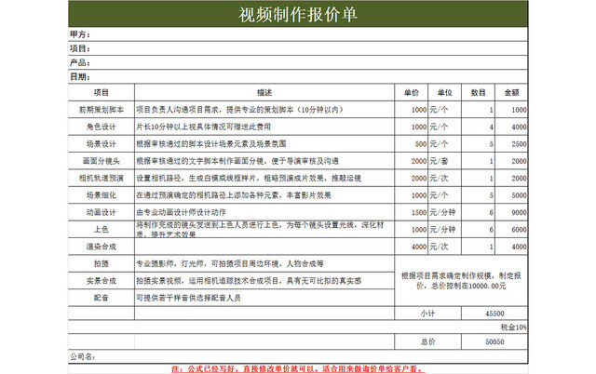Screen dimensions: 596x374
Task: Click the 小计 label cell
Action: pos(428,314)
